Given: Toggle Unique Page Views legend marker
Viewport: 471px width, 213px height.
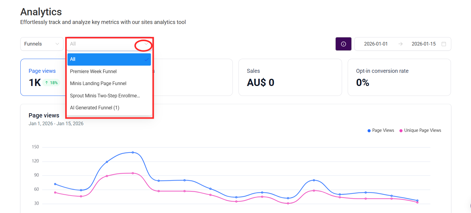Looking at the screenshot, I should click(401, 131).
